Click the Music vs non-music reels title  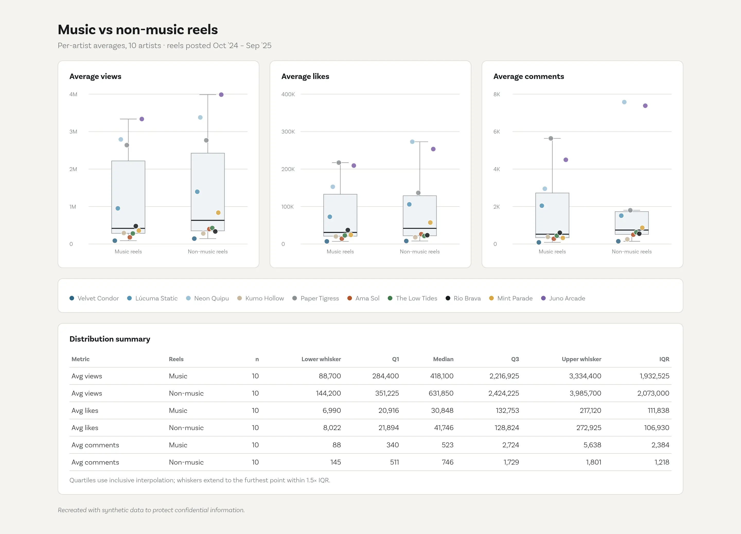(x=138, y=30)
